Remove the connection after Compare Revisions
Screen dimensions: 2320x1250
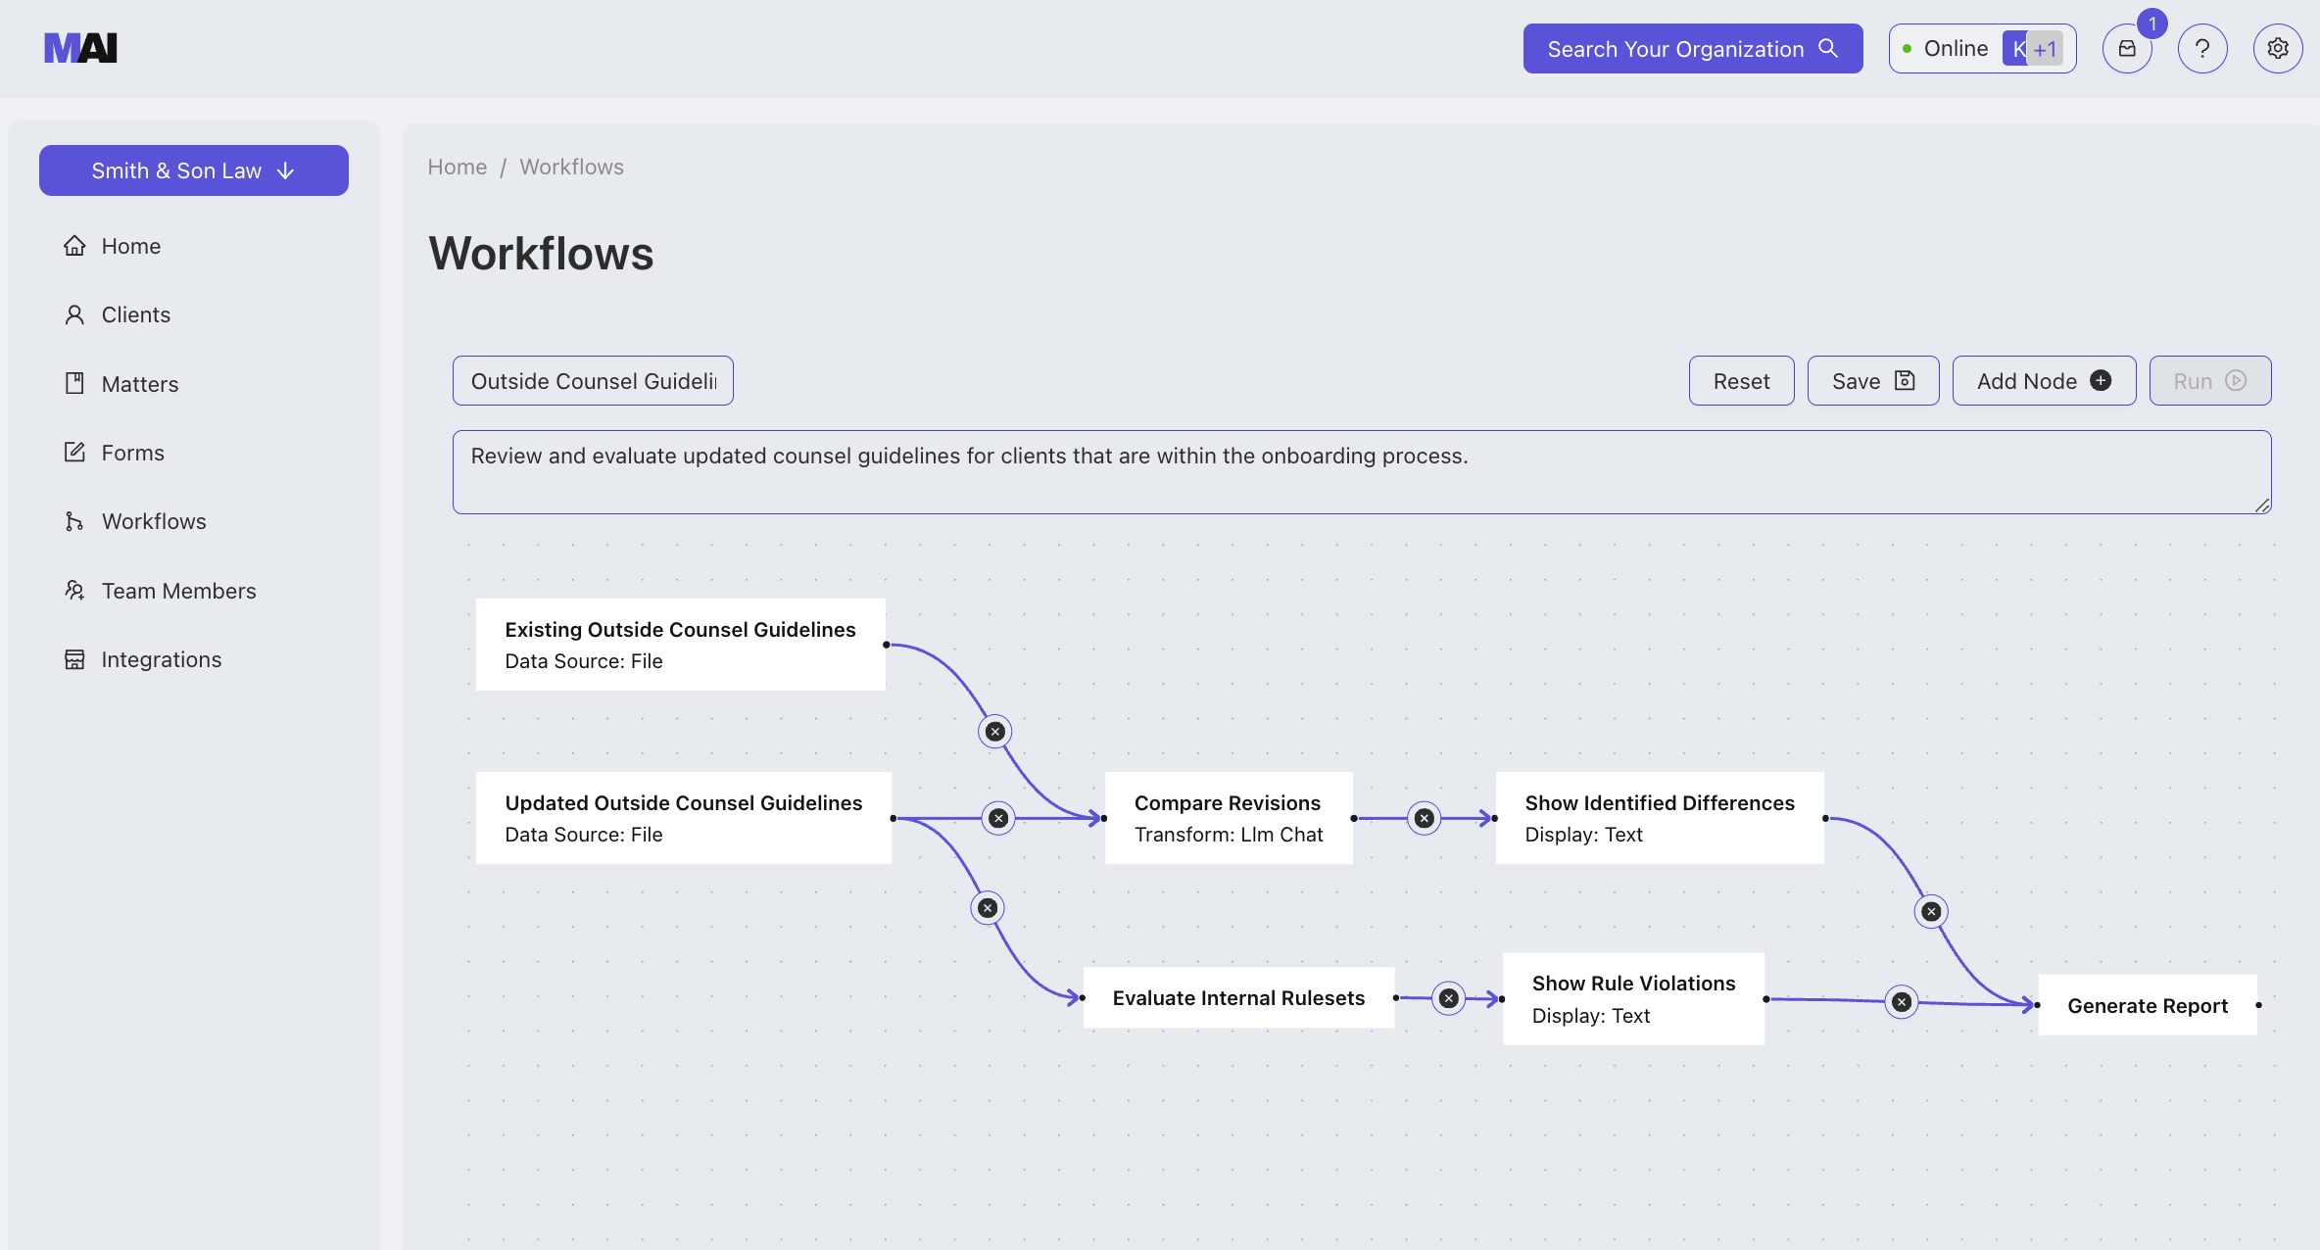(1424, 818)
